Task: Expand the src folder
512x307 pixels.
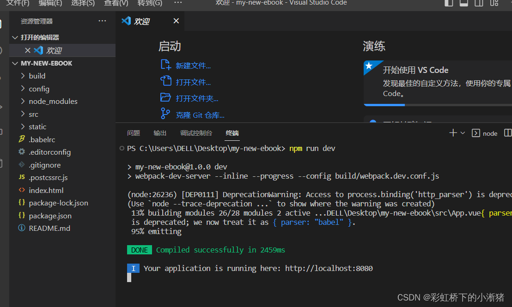Action: pyautogui.click(x=62, y=114)
